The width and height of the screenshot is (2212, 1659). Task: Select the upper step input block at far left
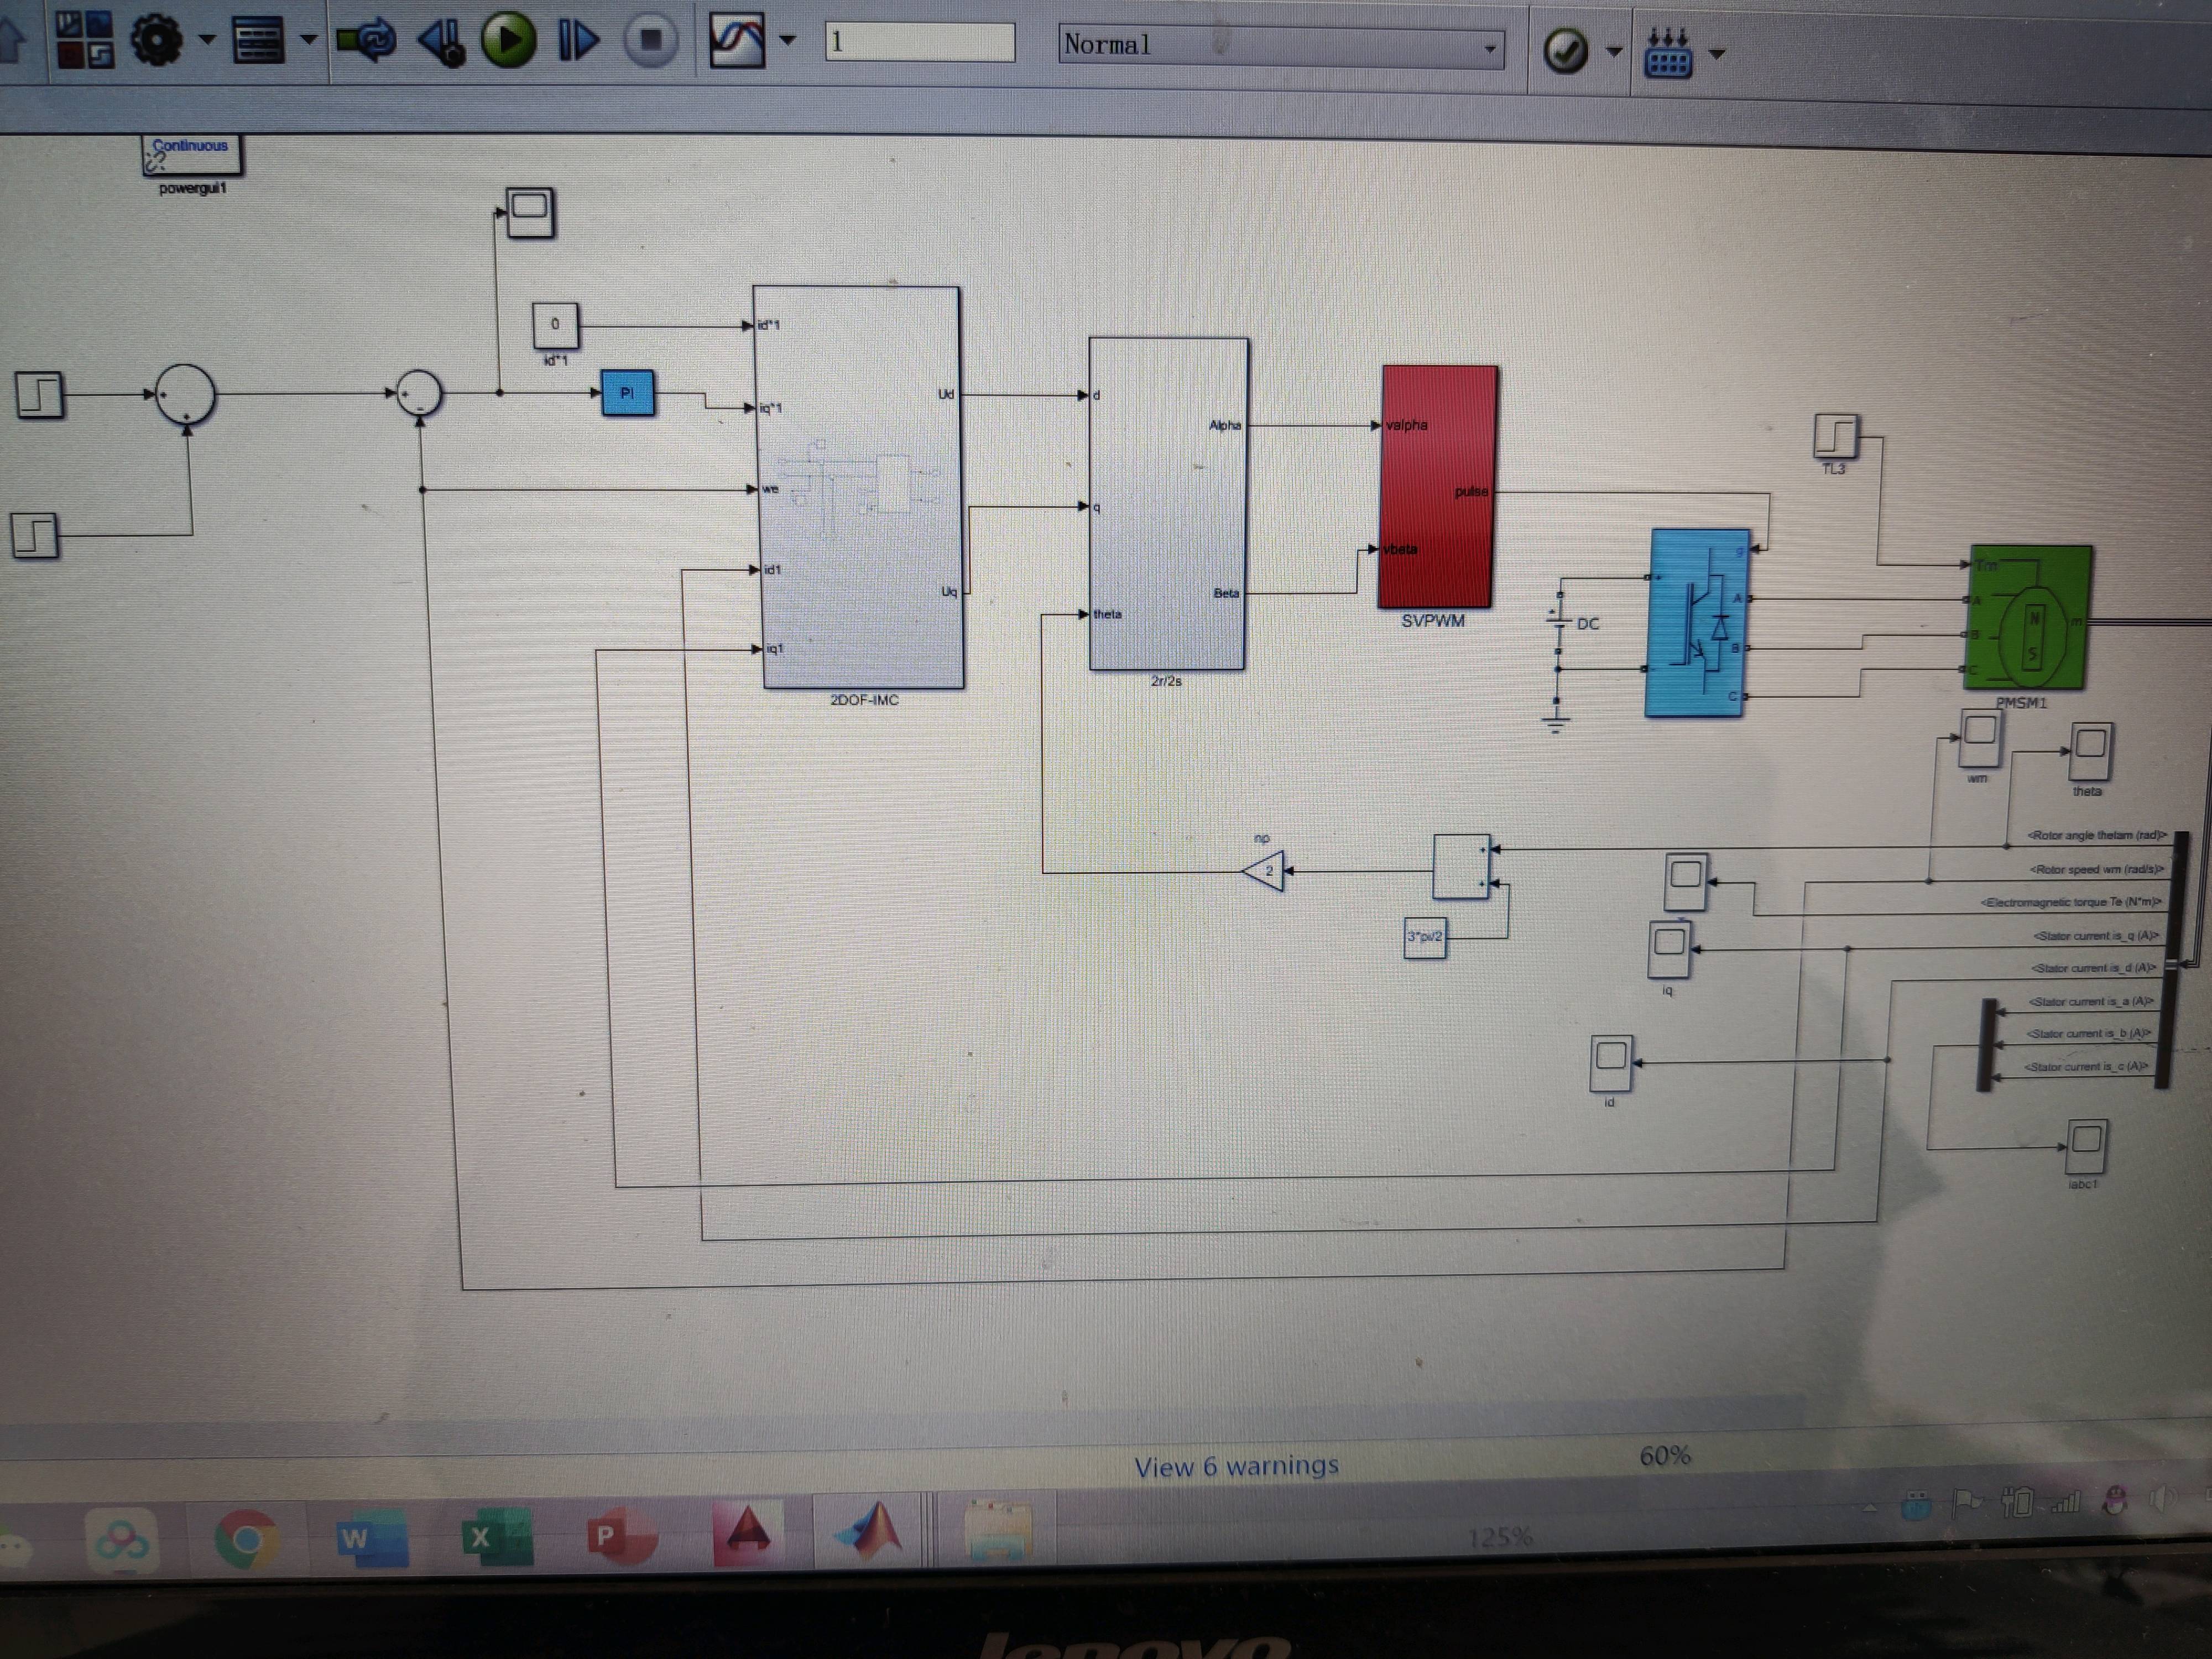click(39, 394)
